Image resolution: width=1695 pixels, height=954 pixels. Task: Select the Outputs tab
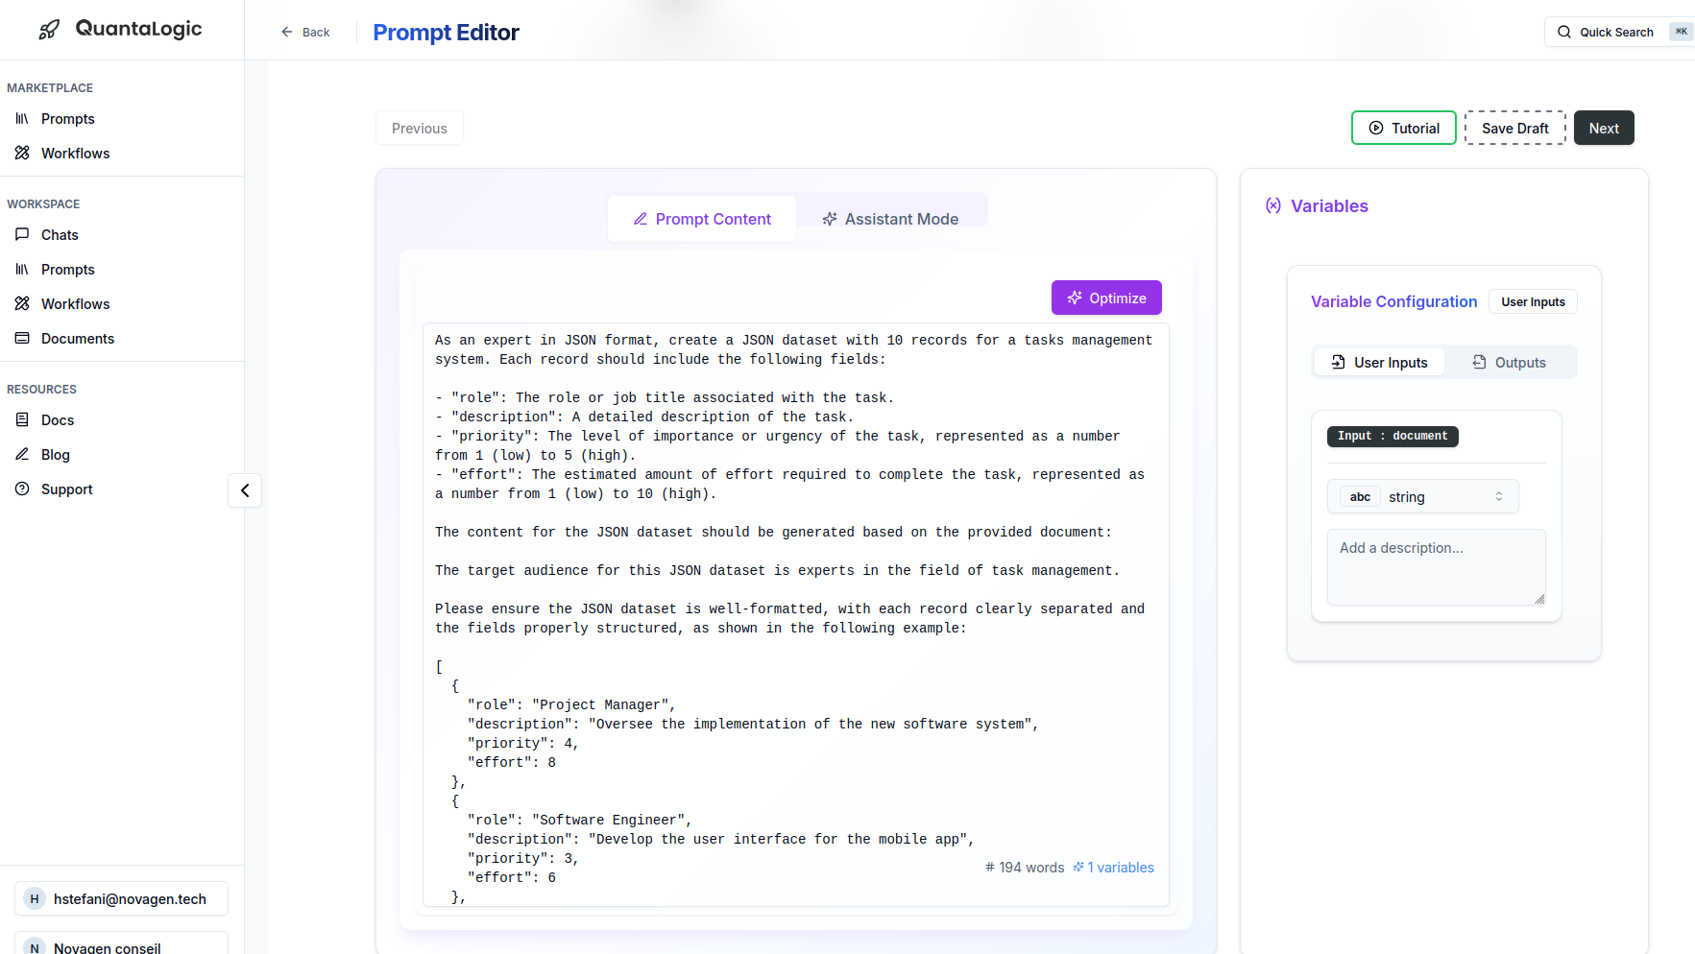coord(1510,362)
